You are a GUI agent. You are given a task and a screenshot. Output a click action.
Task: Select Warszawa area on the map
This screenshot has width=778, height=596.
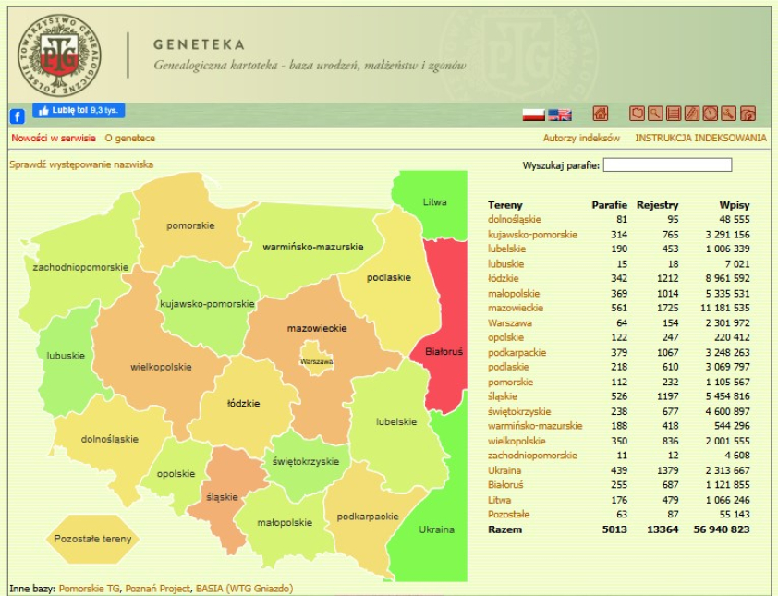pos(317,361)
